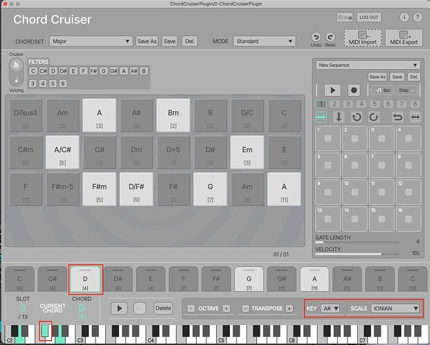
Task: Click sequence step cell 6
Action: click(x=355, y=165)
